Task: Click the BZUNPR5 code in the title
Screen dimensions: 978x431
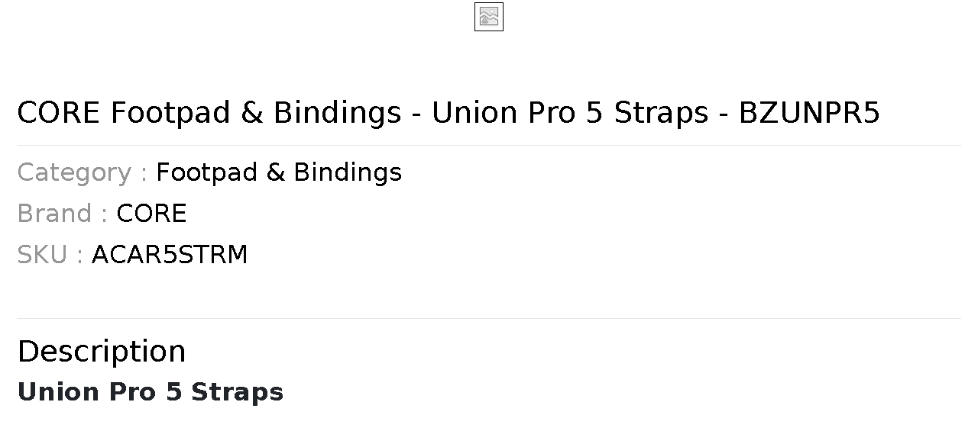Action: click(x=809, y=113)
